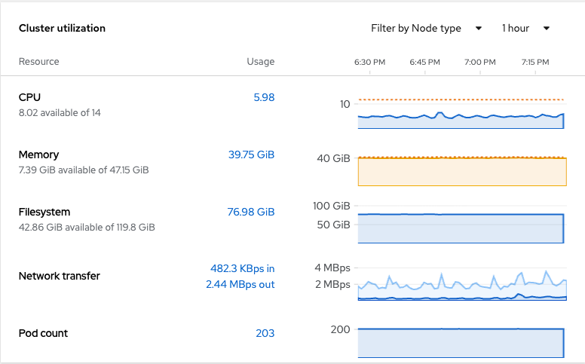This screenshot has width=585, height=364.
Task: Click the Filesystem utilization chart
Action: pos(461,229)
